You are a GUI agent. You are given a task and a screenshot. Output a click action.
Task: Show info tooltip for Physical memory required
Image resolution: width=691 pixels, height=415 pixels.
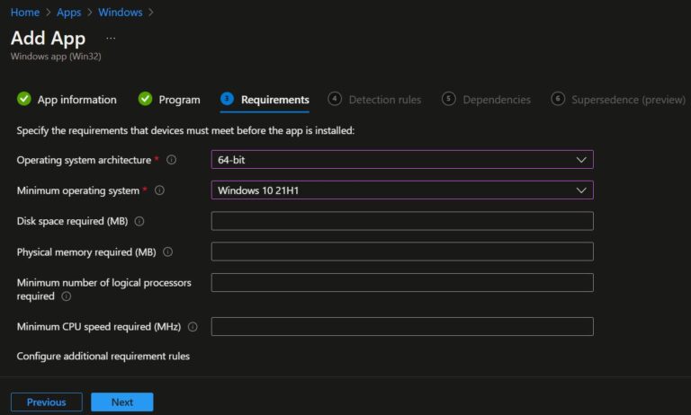(168, 252)
